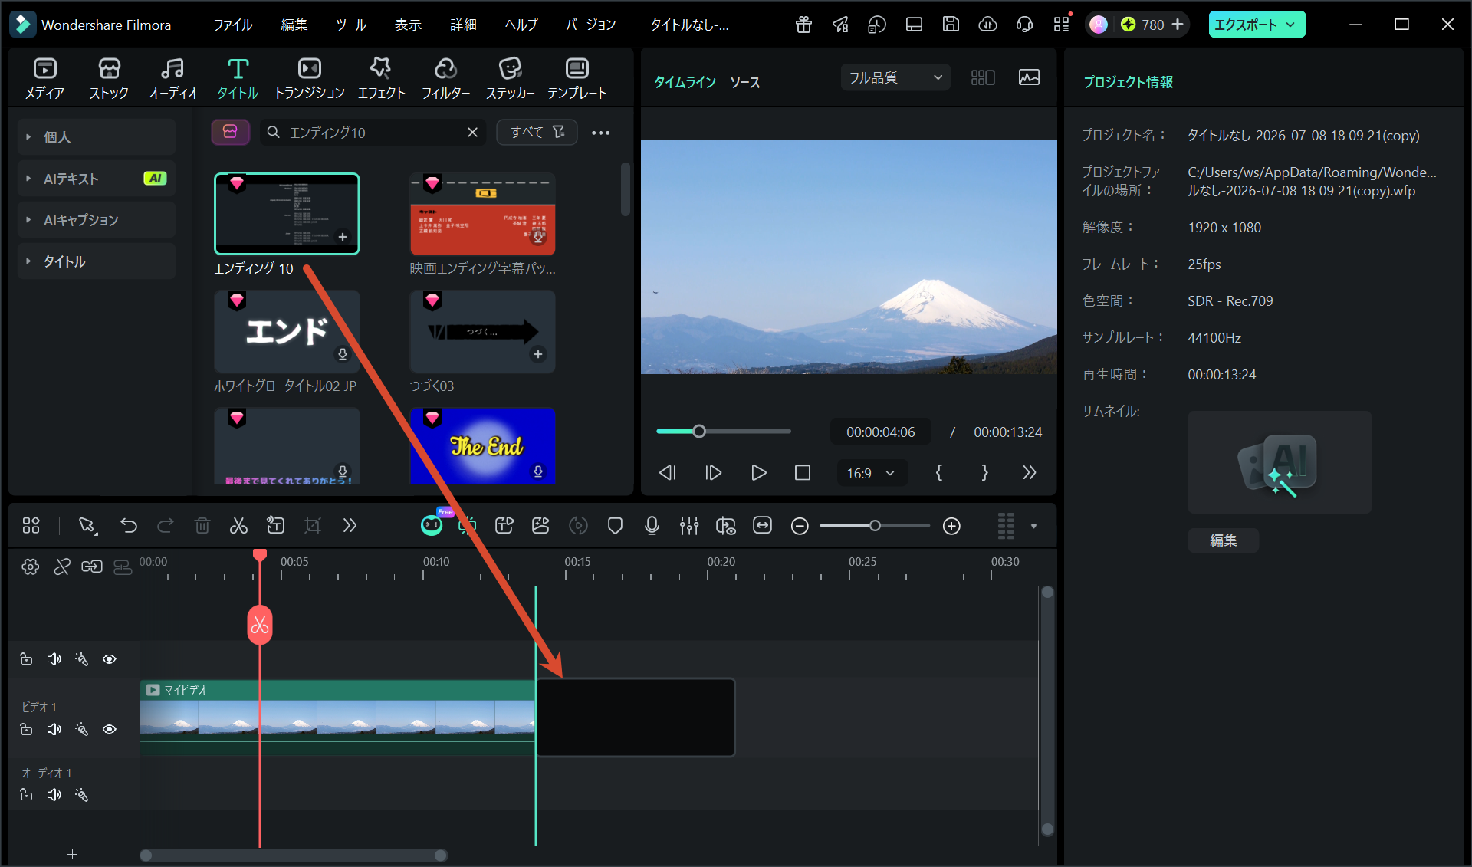Select the マイビデオ clip on the timeline
1472x867 pixels.
[x=337, y=718]
